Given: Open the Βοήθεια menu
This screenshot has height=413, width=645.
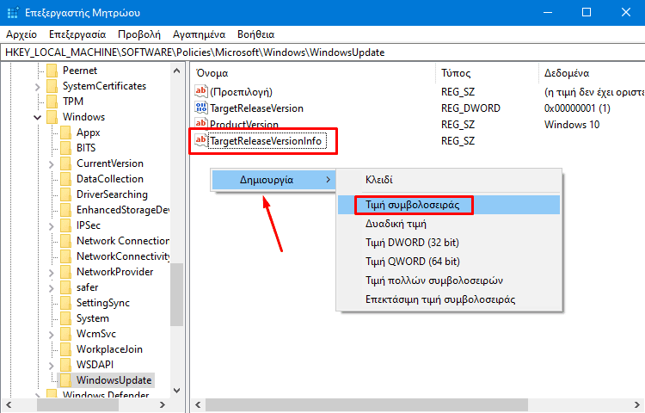Looking at the screenshot, I should [x=256, y=34].
